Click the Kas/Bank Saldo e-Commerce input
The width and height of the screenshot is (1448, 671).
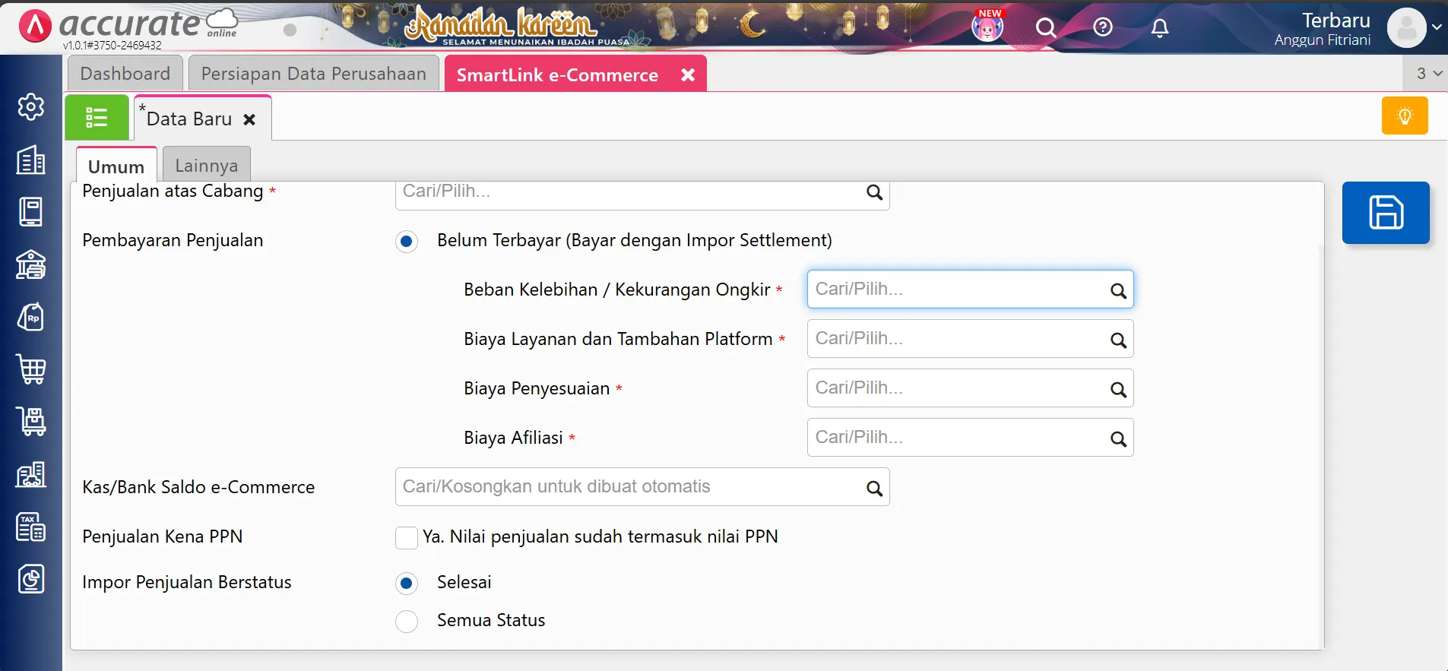point(642,487)
